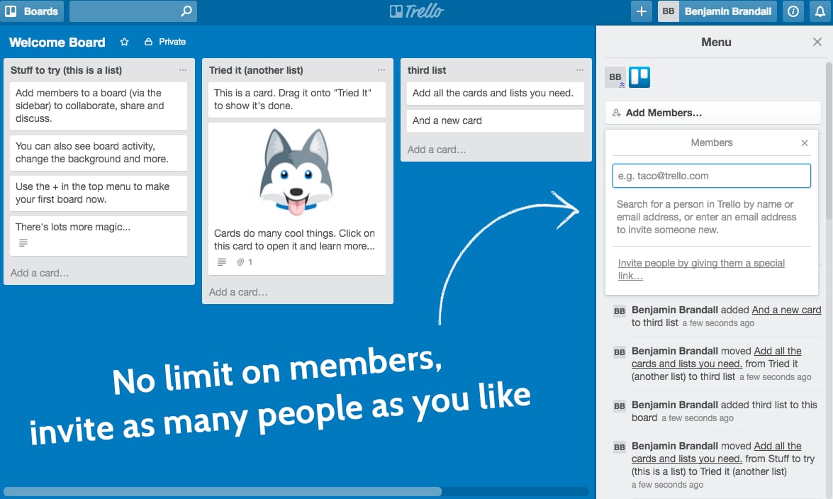The width and height of the screenshot is (833, 499).
Task: Click the Trello logo avatar in Menu
Action: tap(639, 77)
